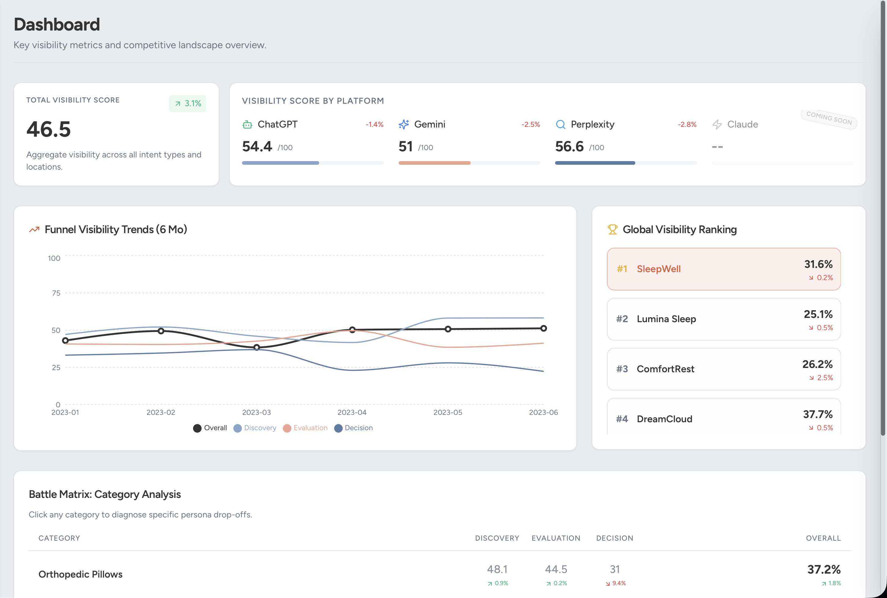
Task: Click the Gemini sparkle icon
Action: click(404, 124)
